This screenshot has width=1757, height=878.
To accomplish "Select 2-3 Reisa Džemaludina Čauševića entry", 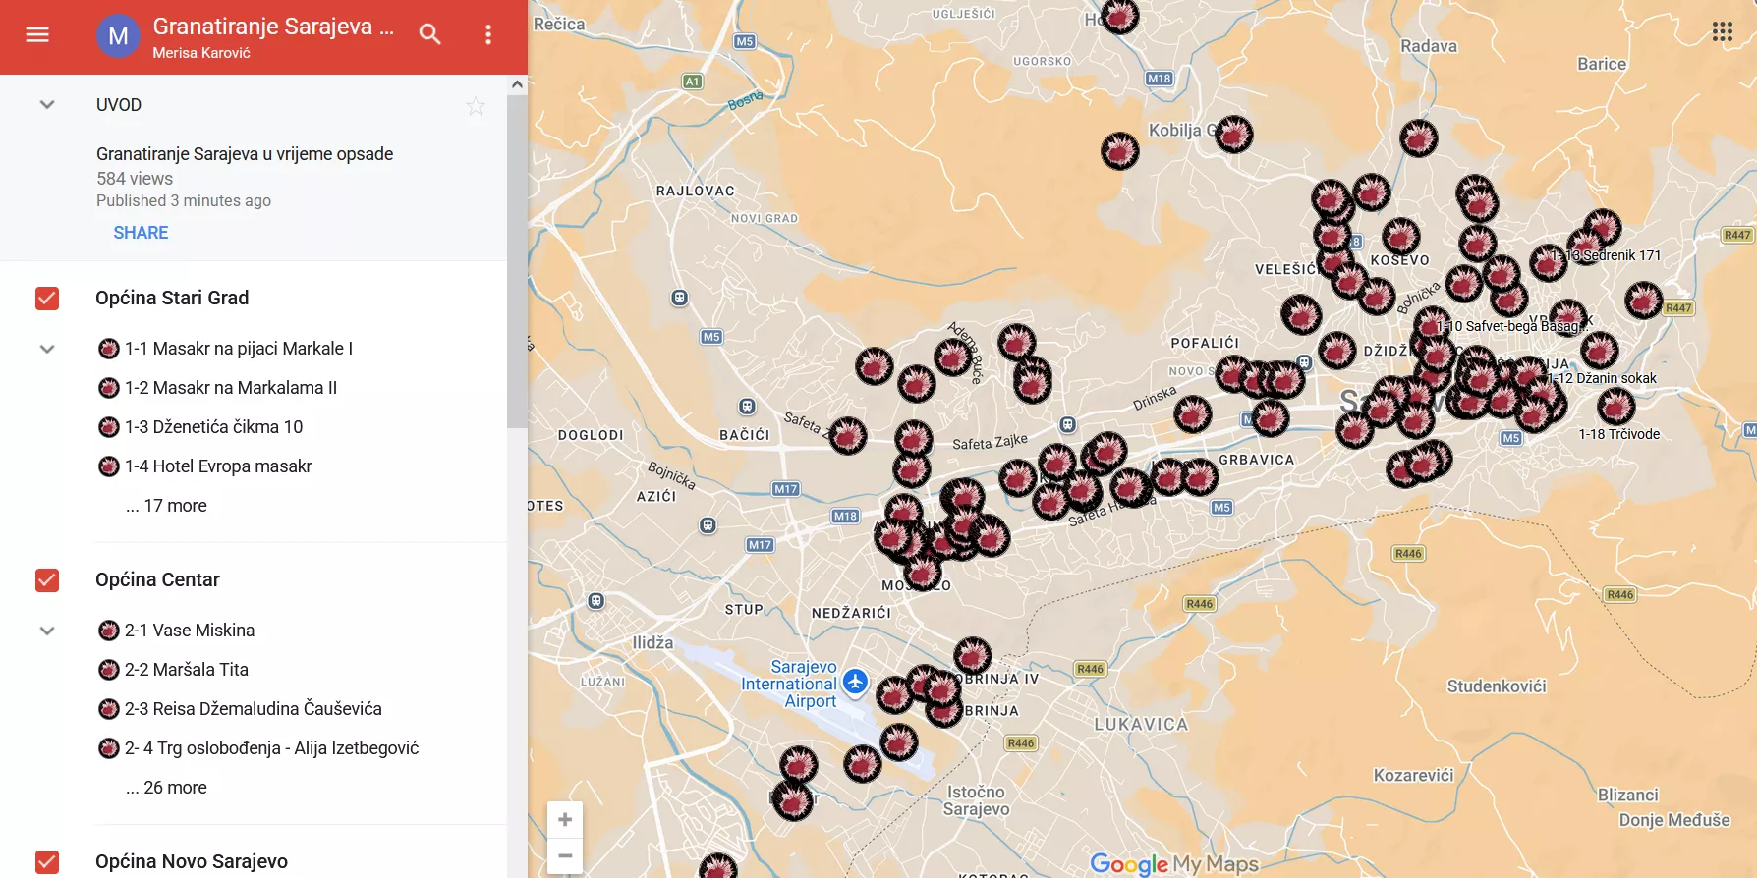I will [253, 709].
